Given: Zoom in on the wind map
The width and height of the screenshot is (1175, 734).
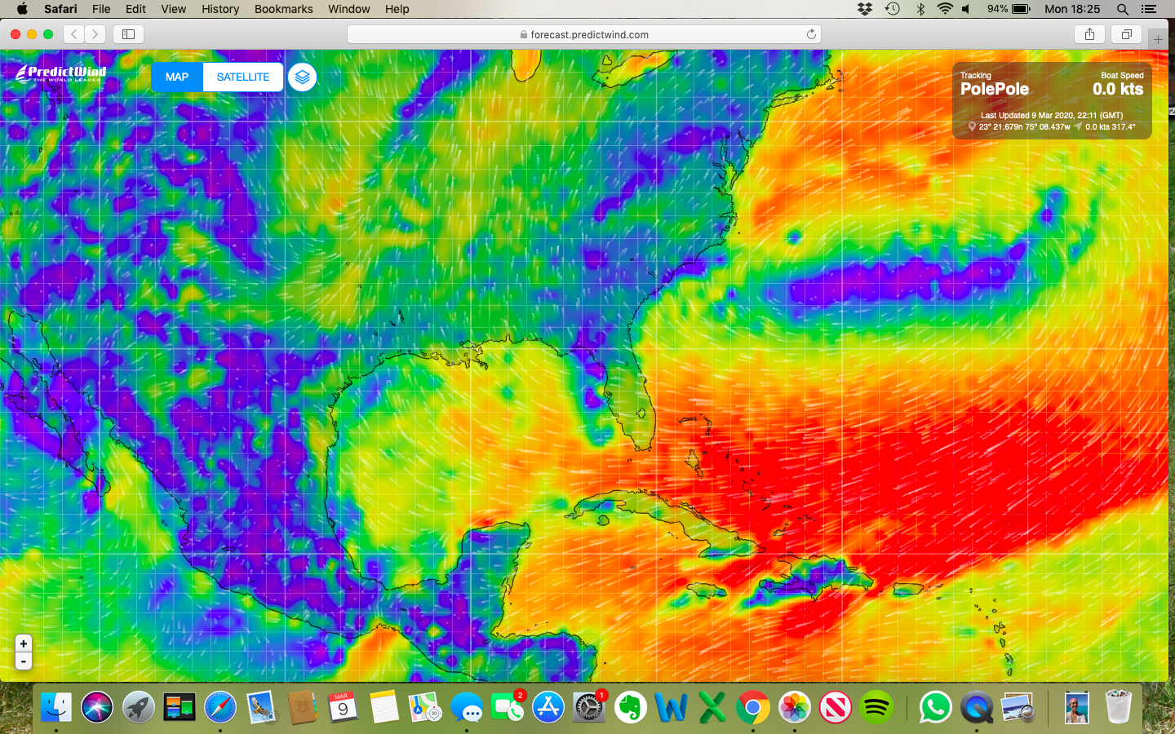Looking at the screenshot, I should click(x=24, y=643).
